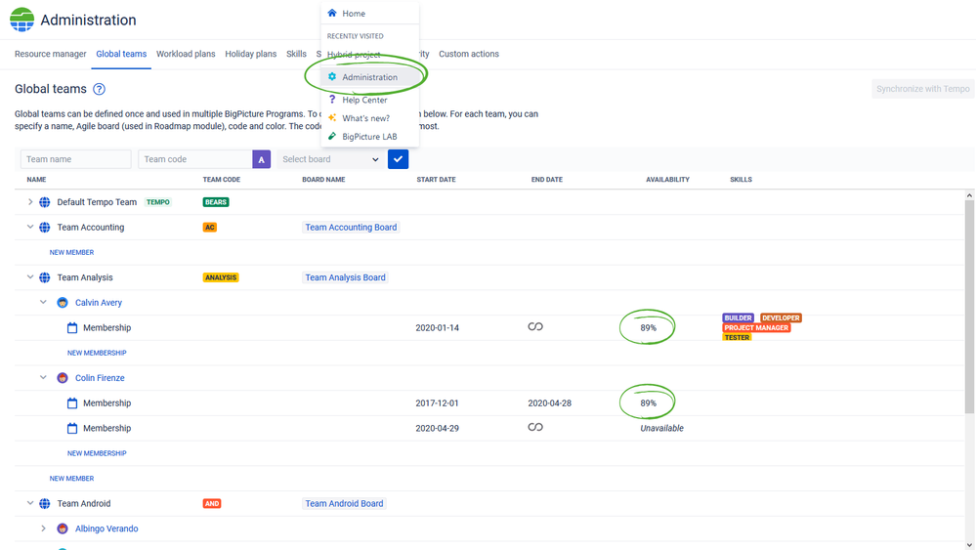Click Albingo Verando's avatar icon
This screenshot has width=976, height=550.
pyautogui.click(x=63, y=529)
